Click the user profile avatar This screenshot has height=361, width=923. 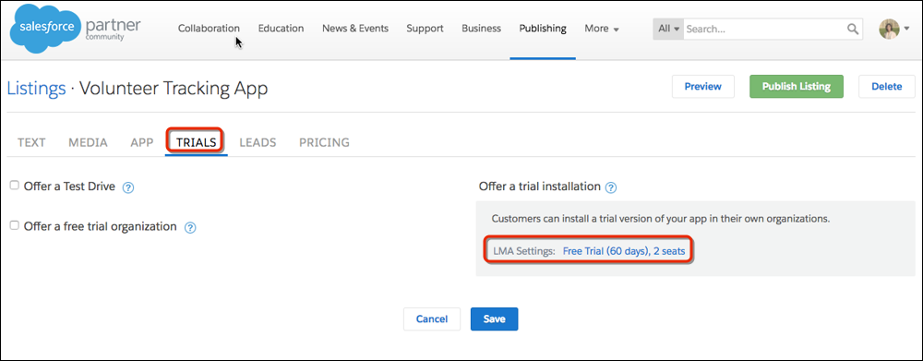(x=889, y=29)
